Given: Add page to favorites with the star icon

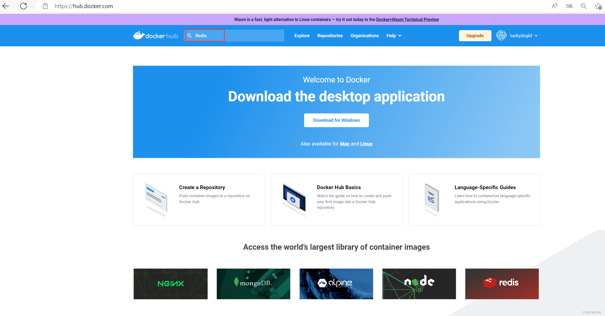Looking at the screenshot, I should point(598,6).
